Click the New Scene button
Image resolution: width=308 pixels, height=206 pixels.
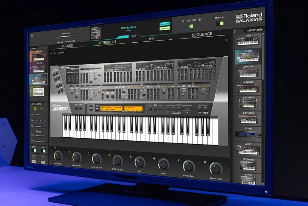[165, 24]
